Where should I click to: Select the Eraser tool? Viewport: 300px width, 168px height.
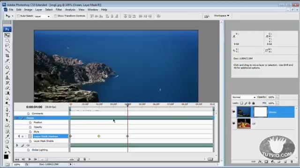[x=7, y=88]
